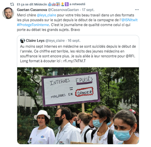This screenshot has width=151, height=147.
Task: Open Gaetan Casanova's profile picture
Action: tap(8, 13)
